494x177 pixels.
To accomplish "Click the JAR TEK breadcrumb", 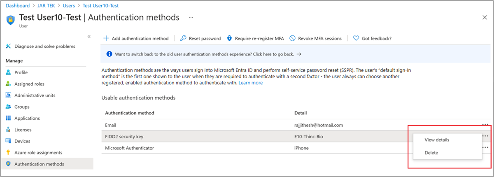I will (x=45, y=6).
